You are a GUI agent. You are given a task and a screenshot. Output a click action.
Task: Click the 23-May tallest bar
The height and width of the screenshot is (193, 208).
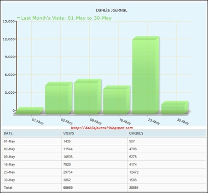click(x=146, y=75)
